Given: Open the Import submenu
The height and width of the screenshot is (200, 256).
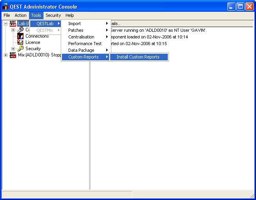Looking at the screenshot, I should (x=74, y=24).
